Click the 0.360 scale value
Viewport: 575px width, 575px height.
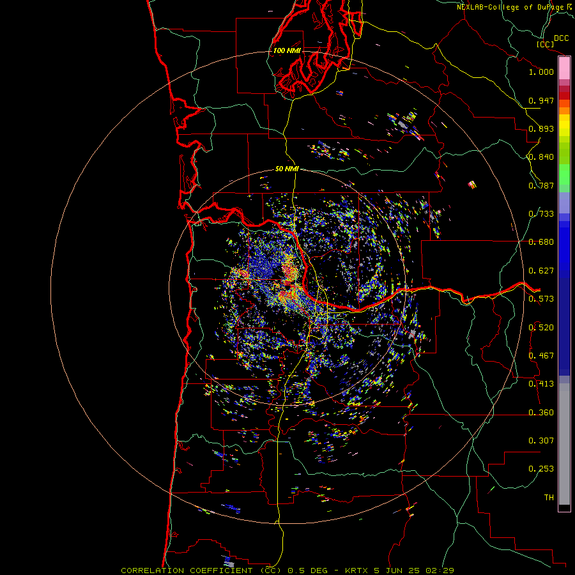click(541, 413)
